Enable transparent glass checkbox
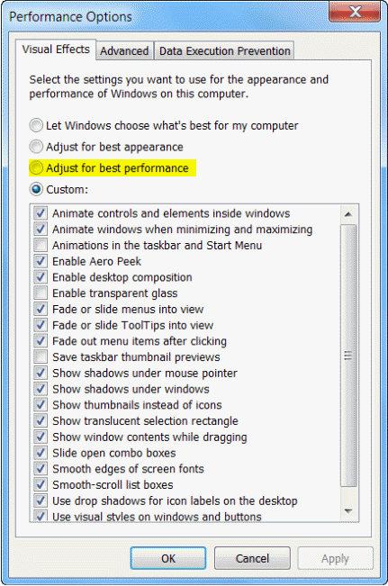 point(41,293)
